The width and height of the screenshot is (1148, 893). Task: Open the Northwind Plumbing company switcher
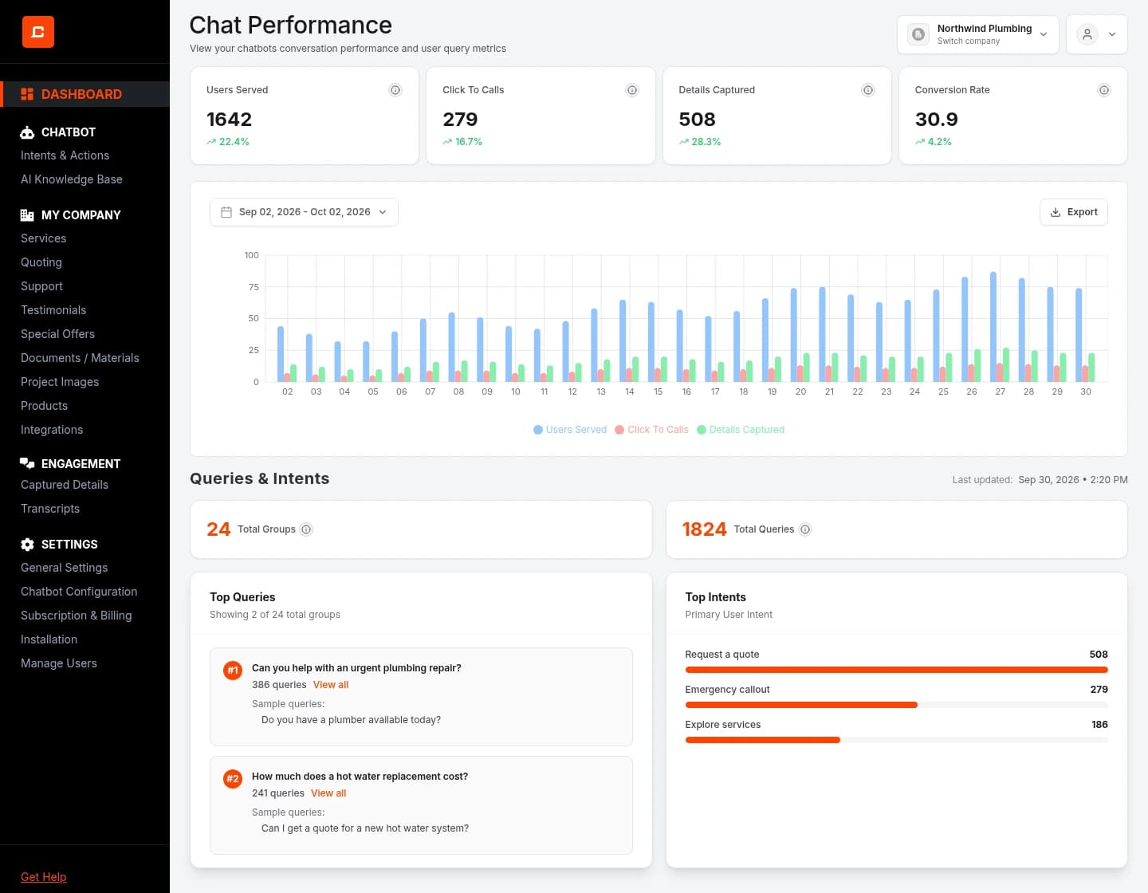pos(978,34)
